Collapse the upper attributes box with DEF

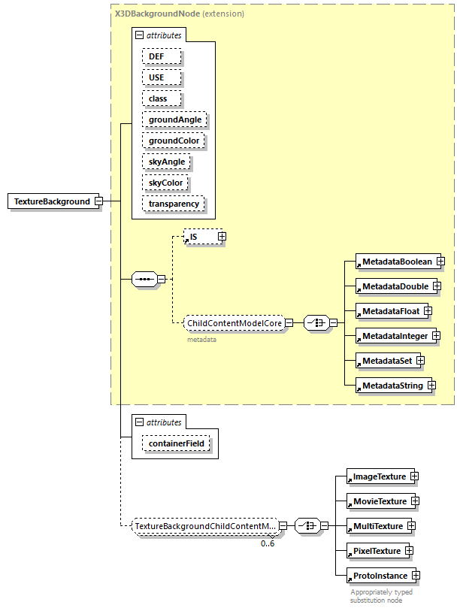pyautogui.click(x=139, y=35)
